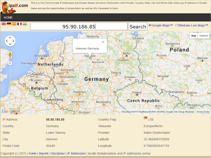Click the Google logo on the map

coord(8,111)
